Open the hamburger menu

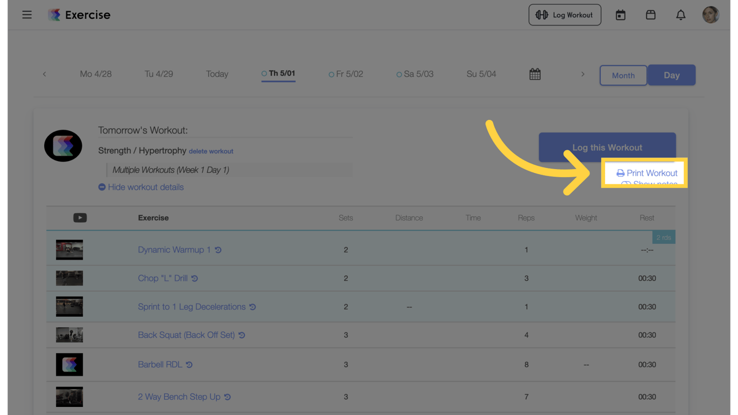27,15
